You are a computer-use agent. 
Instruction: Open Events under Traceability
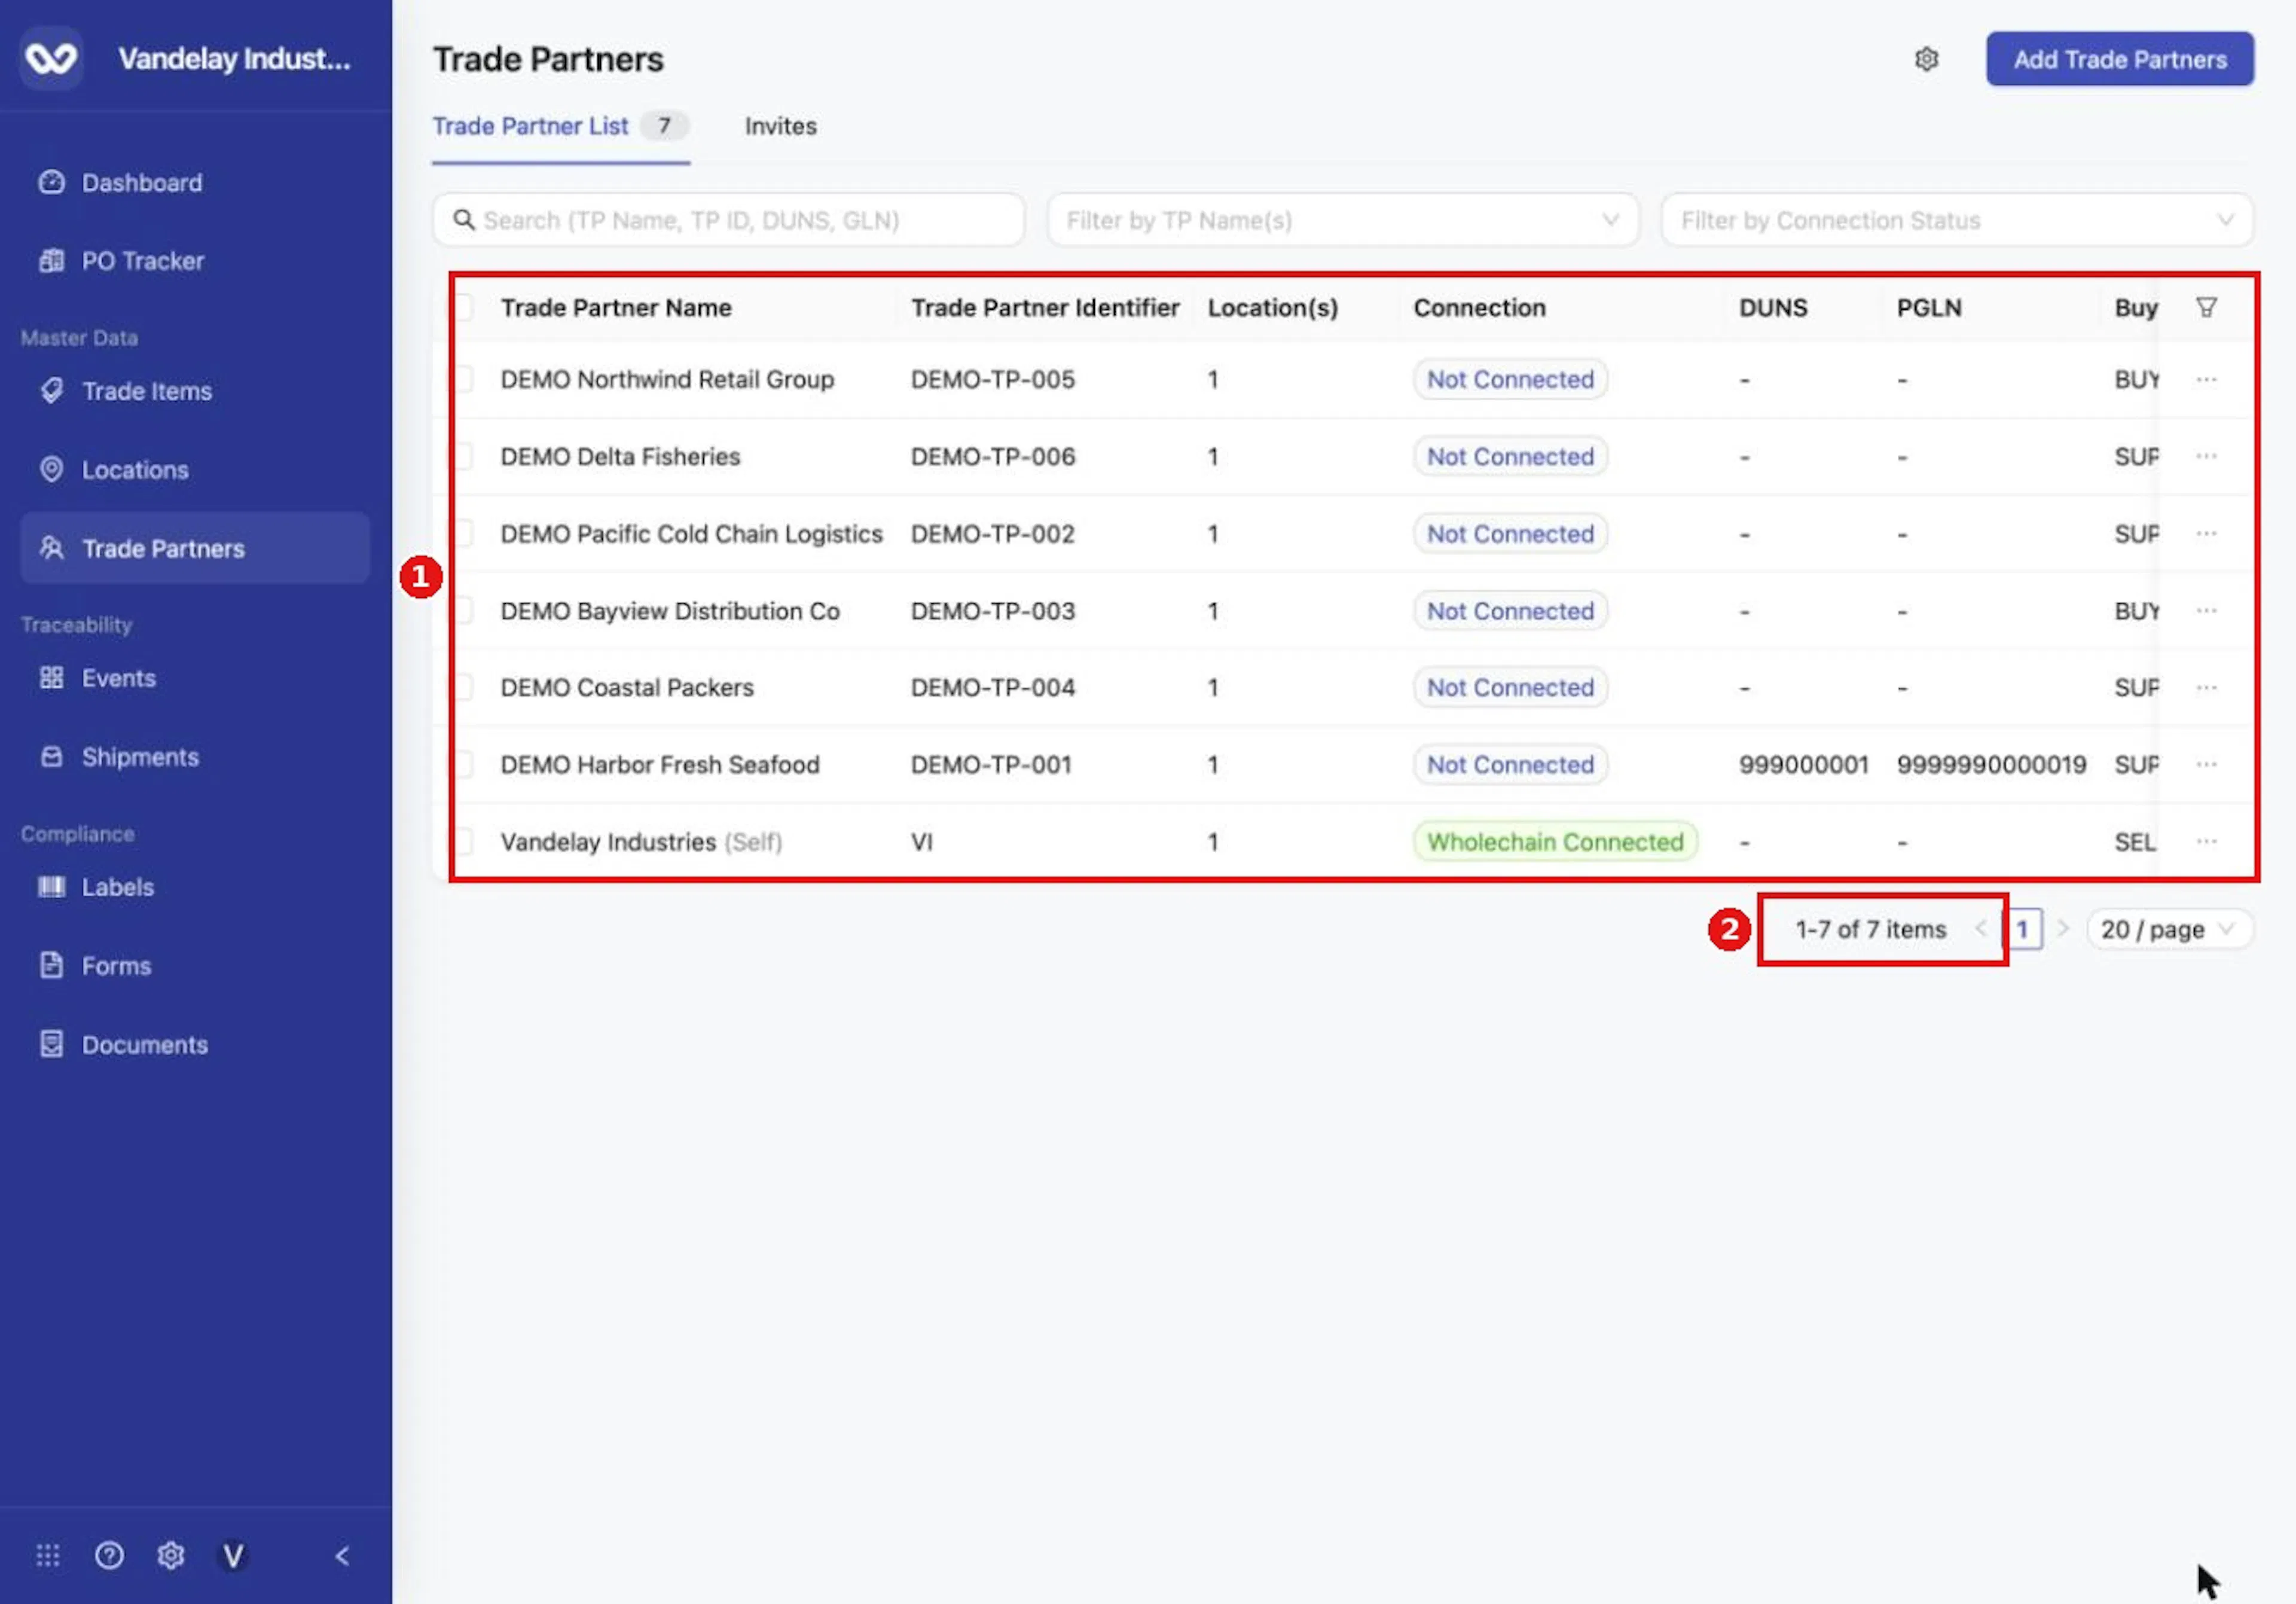(x=118, y=678)
